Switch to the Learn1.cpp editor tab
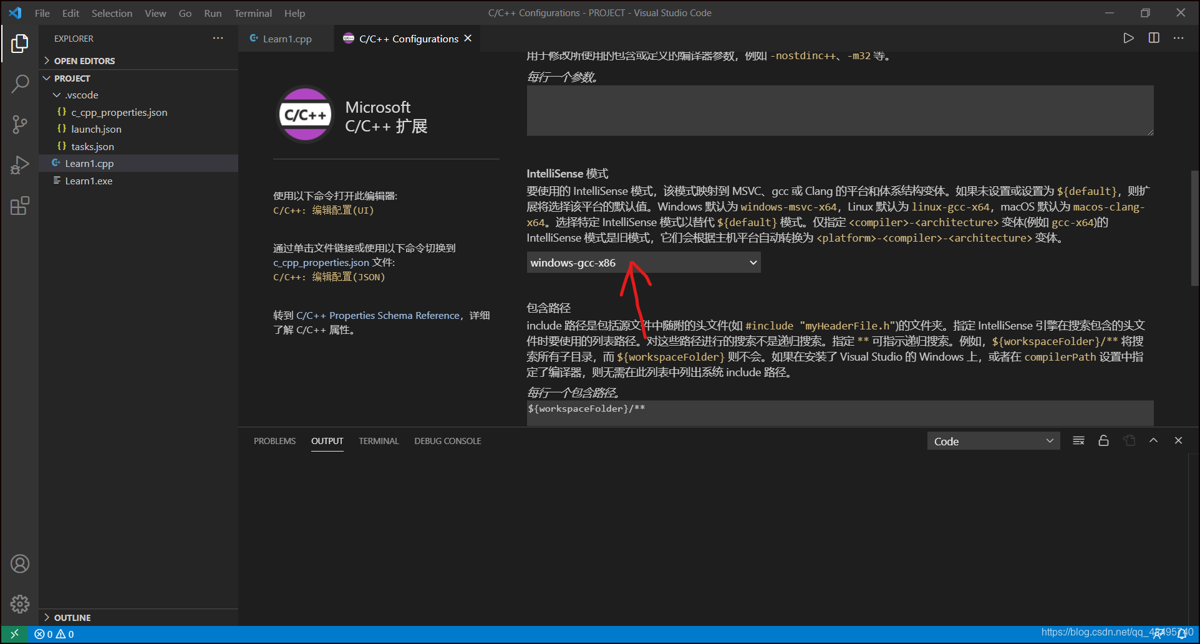 (287, 39)
